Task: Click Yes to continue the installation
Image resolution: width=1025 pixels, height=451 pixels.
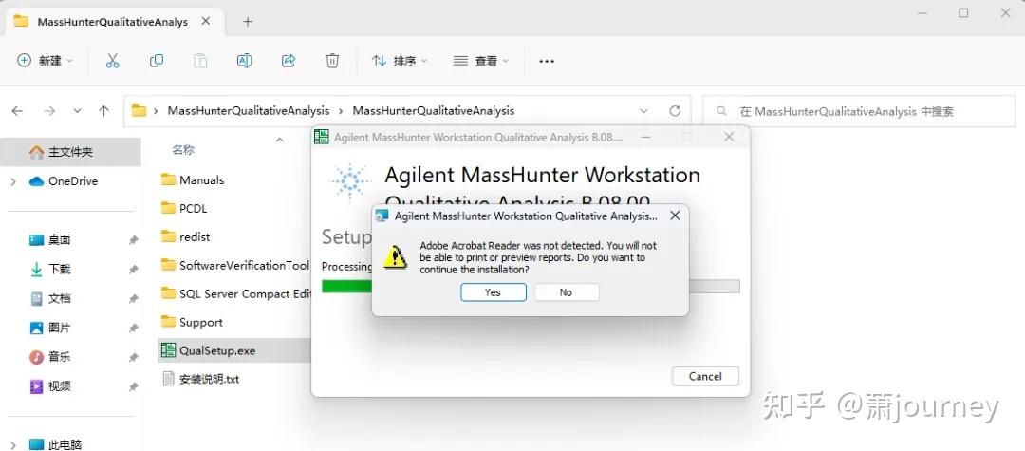Action: [x=493, y=292]
